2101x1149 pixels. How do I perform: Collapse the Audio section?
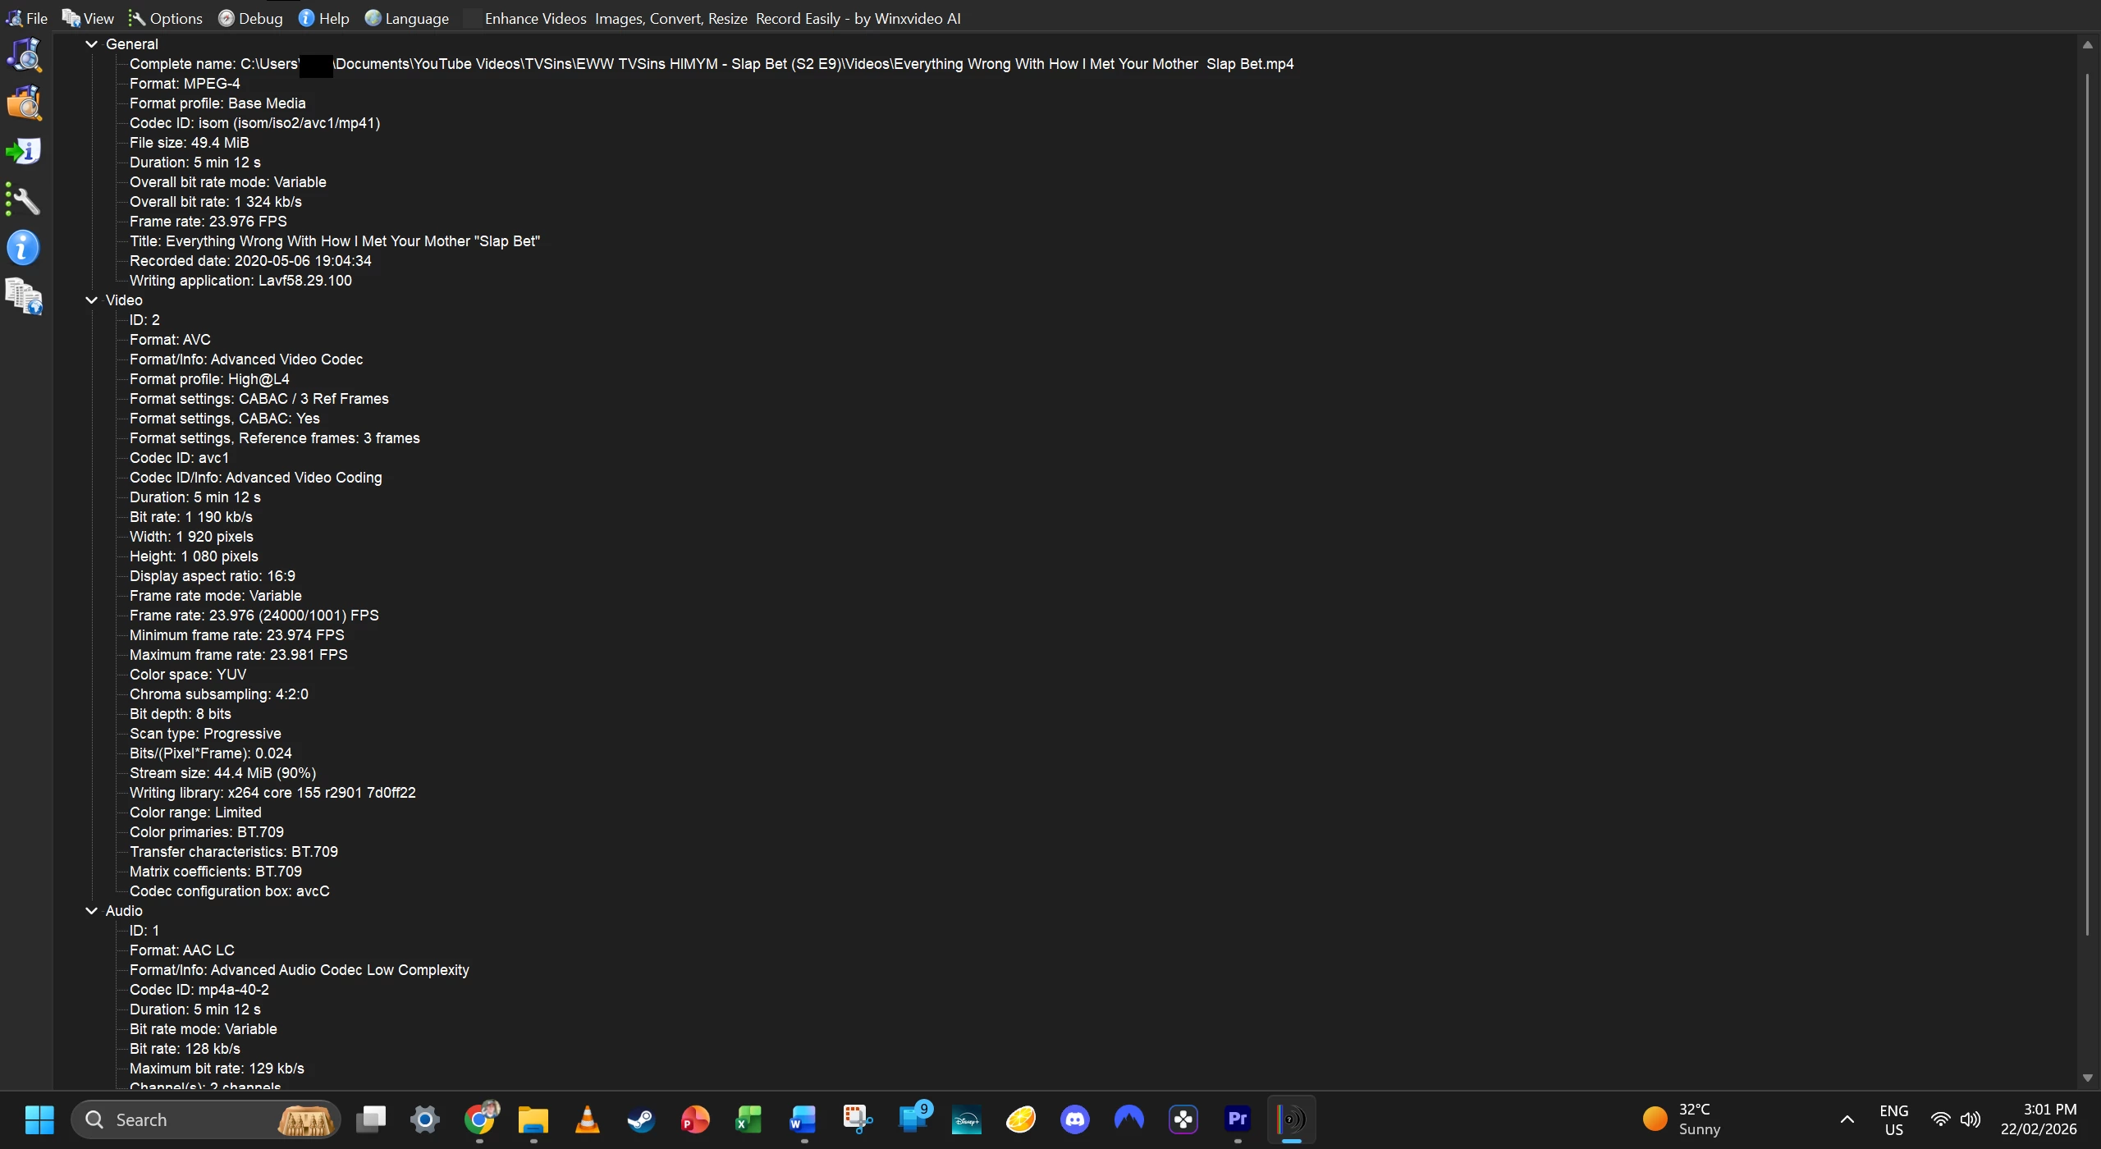point(91,911)
